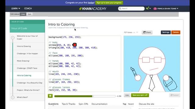Open the Documentation tab
The width and height of the screenshot is (195, 109).
(x=99, y=104)
